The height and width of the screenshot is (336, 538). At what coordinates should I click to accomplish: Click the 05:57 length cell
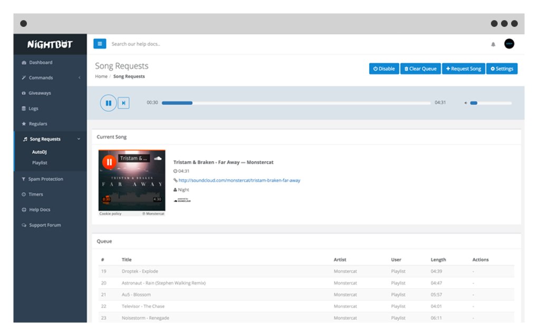click(436, 294)
